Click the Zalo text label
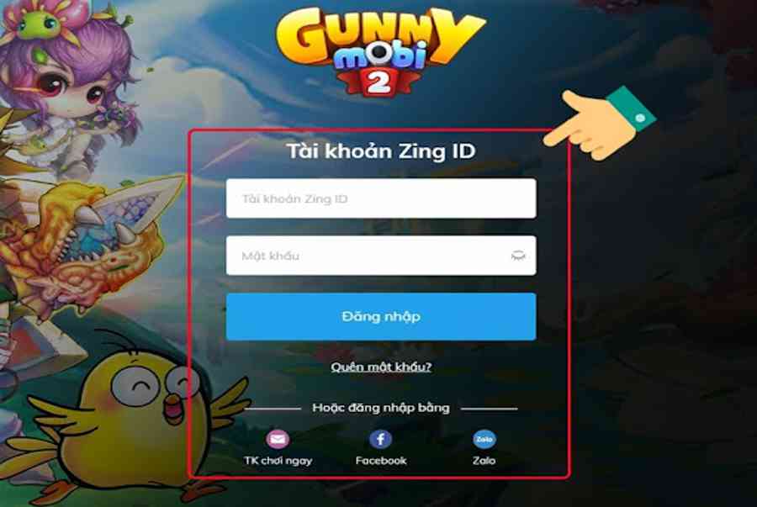Image resolution: width=757 pixels, height=507 pixels. pos(484,461)
